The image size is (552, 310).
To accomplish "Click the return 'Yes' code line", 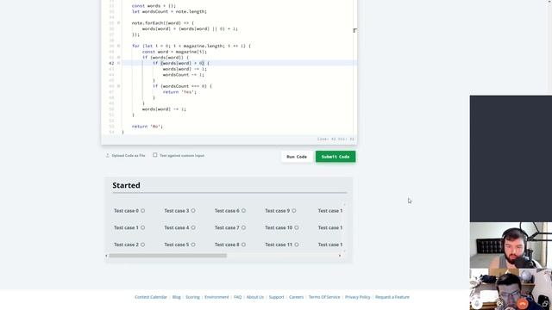I will tap(179, 92).
